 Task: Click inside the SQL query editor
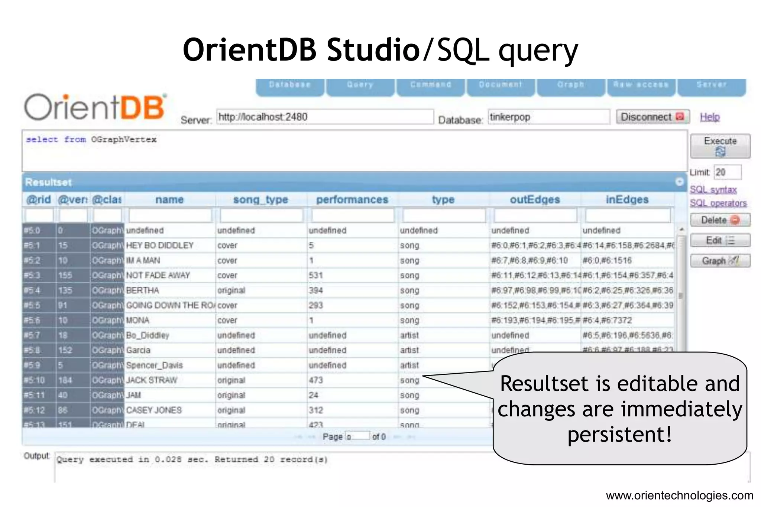[354, 150]
